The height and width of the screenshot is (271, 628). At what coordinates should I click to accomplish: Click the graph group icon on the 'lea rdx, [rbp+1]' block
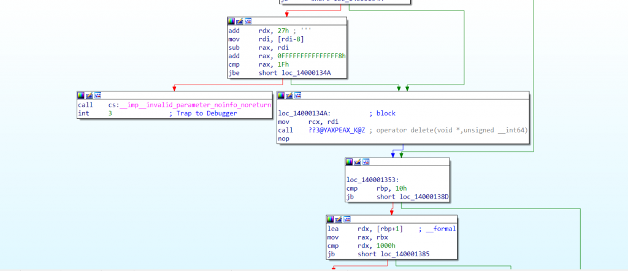(347, 219)
